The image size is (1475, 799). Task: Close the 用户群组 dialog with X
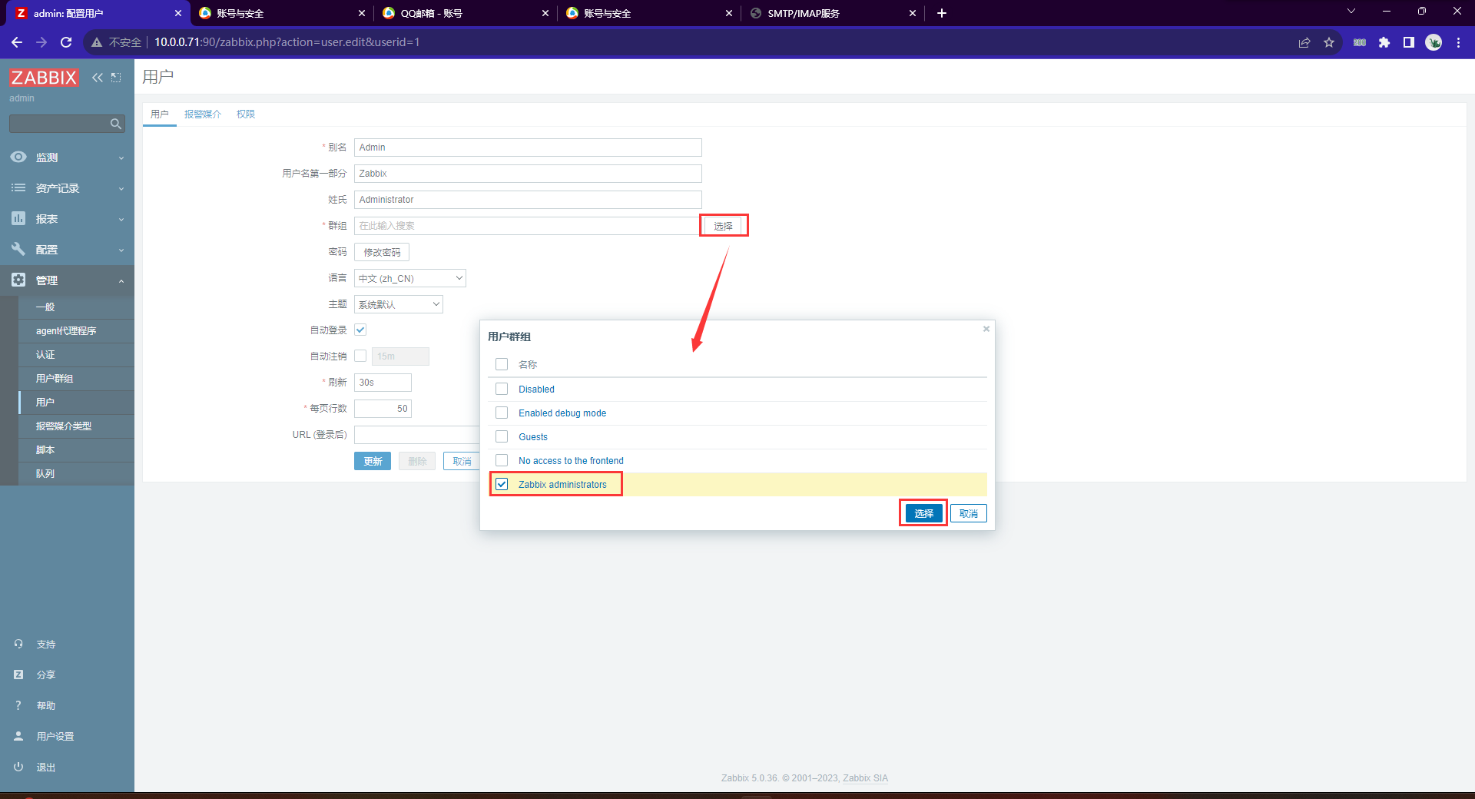tap(986, 329)
